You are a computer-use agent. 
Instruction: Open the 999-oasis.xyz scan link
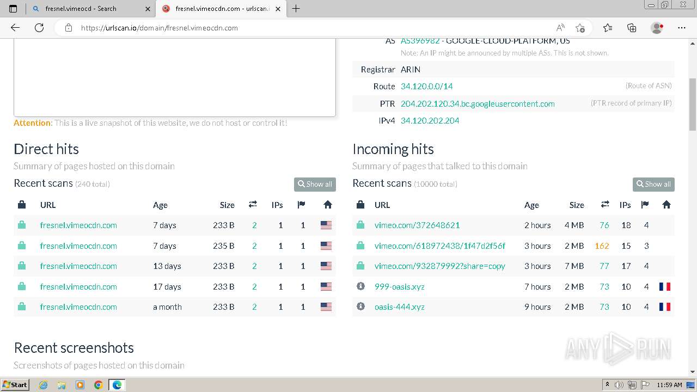[399, 286]
